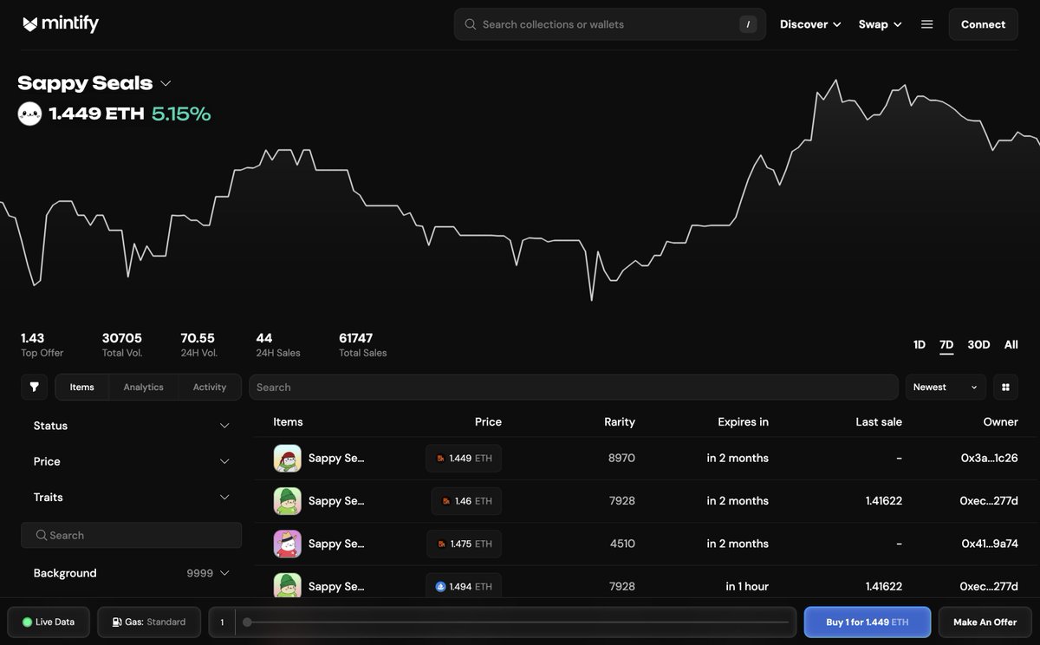1040x645 pixels.
Task: Open the Discover menu
Action: (810, 24)
